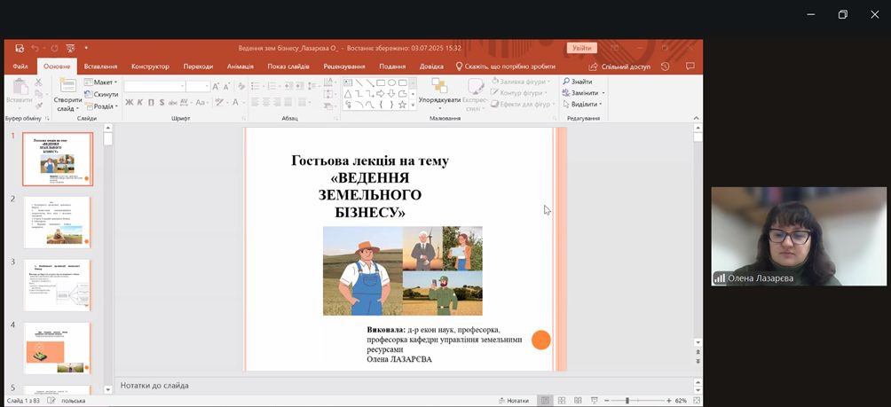891x407 pixels.
Task: Expand the Layout (Макет) dropdown
Action: click(x=103, y=82)
